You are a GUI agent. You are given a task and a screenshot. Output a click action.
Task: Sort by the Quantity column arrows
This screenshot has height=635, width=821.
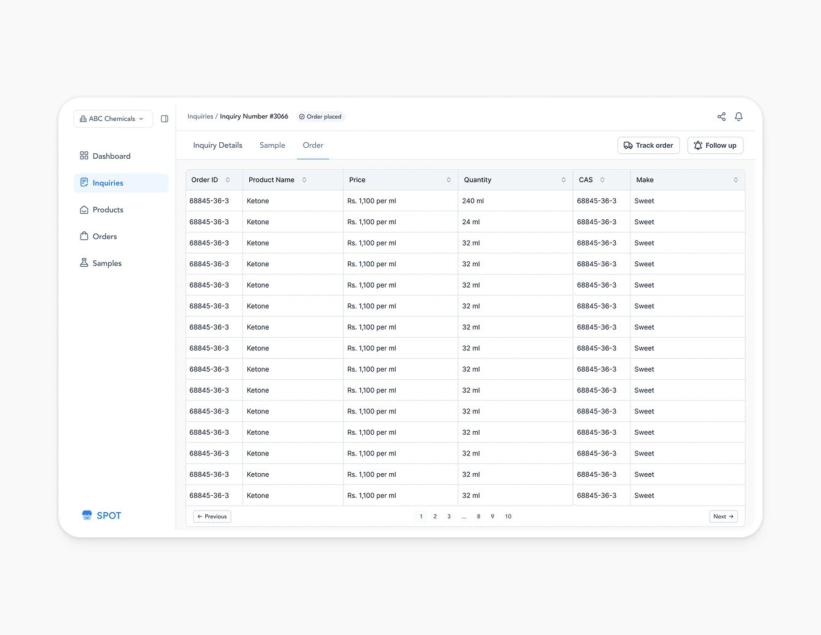pyautogui.click(x=563, y=180)
